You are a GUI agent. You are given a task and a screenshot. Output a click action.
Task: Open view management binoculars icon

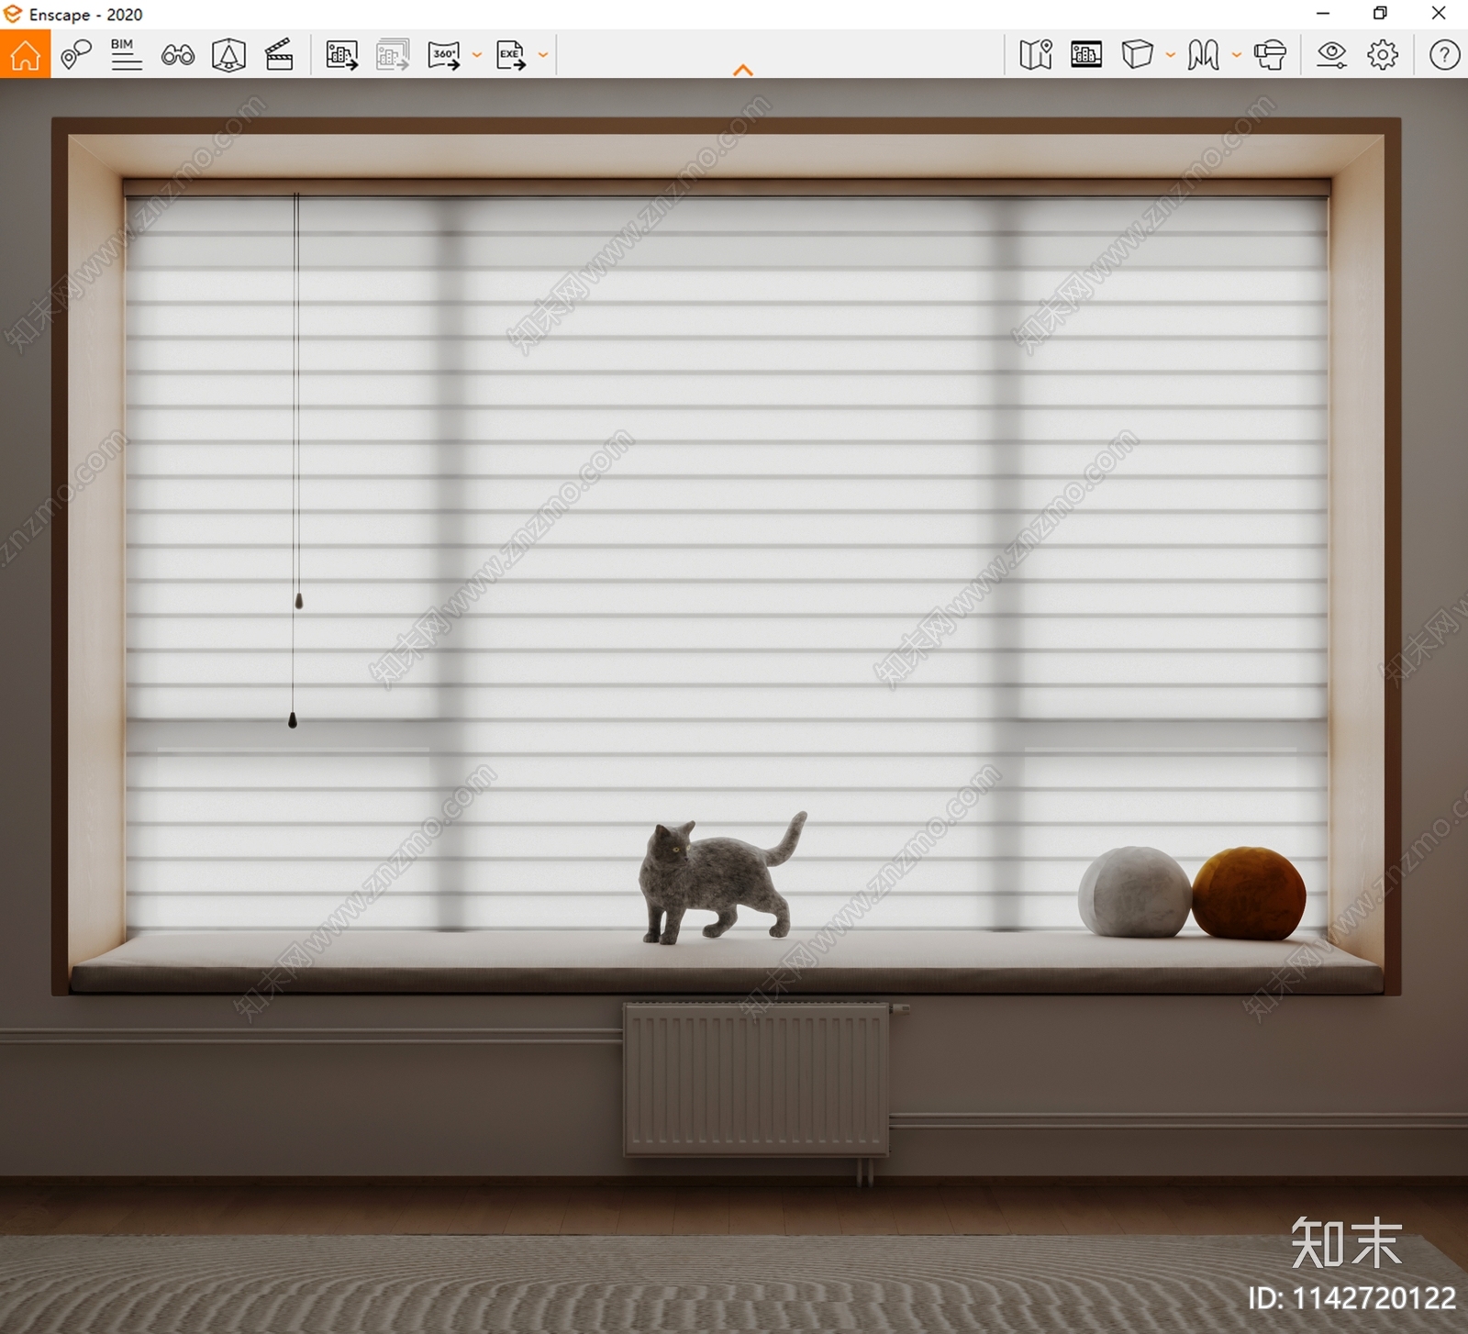click(177, 55)
